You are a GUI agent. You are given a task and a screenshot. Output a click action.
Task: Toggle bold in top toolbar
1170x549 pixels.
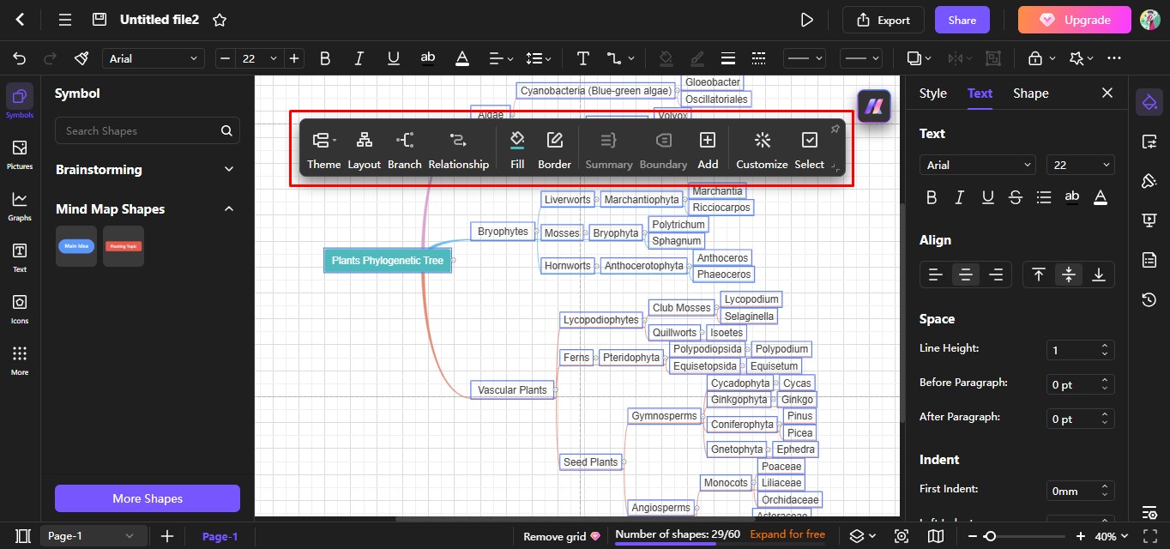coord(325,58)
